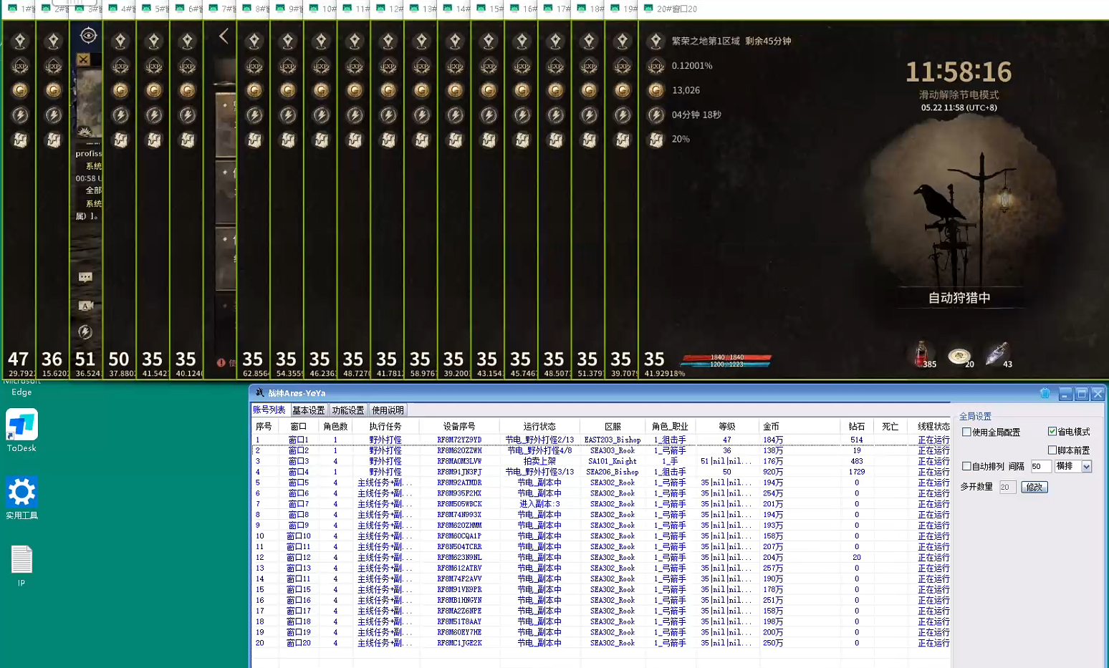This screenshot has width=1109, height=668.
Task: Enable the 使用全局配置 checkbox
Action: (966, 432)
